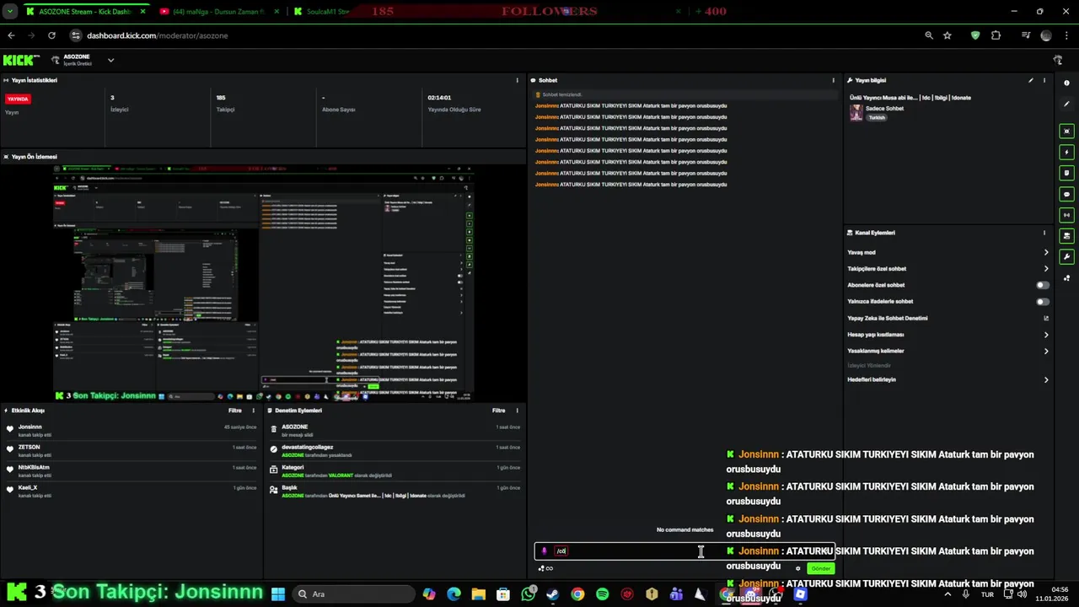1079x607 pixels.
Task: Click the Sadece Sohbet category thumbnail
Action: coord(856,113)
